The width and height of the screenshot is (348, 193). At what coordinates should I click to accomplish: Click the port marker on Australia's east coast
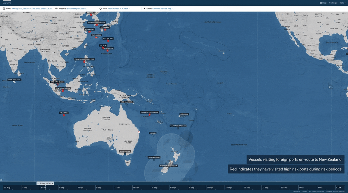click(x=139, y=132)
